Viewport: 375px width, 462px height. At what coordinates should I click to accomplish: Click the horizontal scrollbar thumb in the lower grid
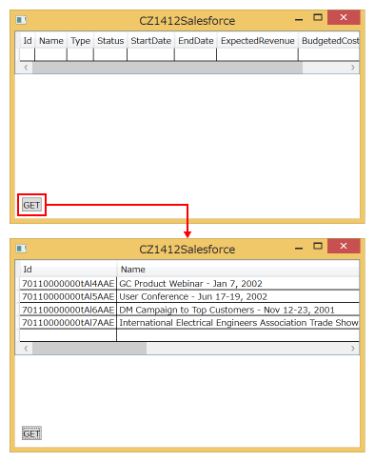[89, 349]
